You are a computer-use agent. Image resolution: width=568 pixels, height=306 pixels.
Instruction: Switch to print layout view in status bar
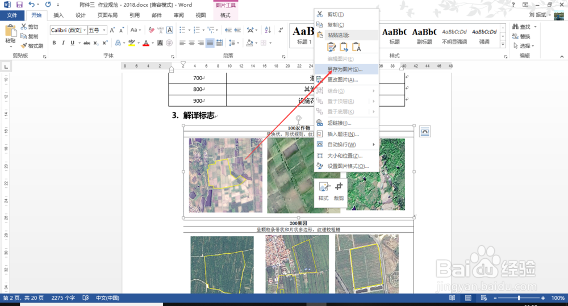point(468,298)
